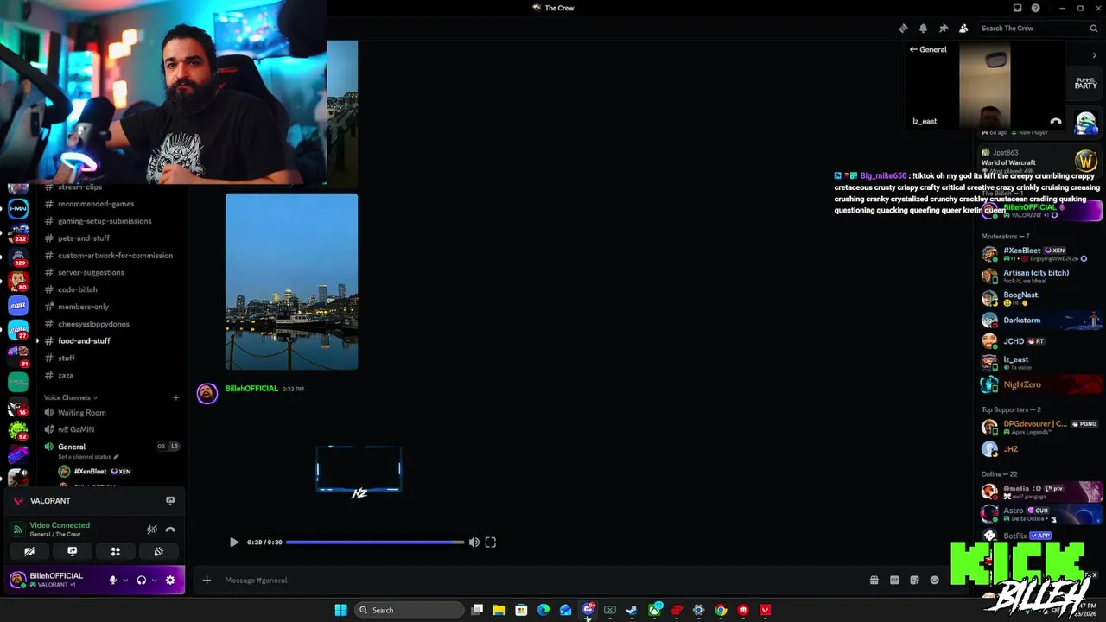
Task: Collapse the Voice Channels category
Action: pyautogui.click(x=70, y=397)
